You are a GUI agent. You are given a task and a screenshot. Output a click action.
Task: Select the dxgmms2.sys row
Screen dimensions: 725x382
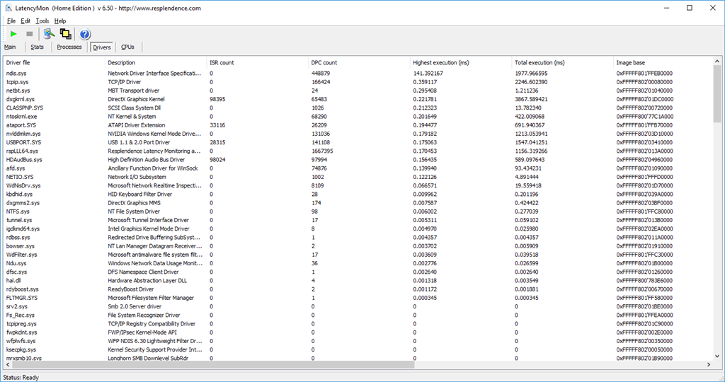pos(358,203)
